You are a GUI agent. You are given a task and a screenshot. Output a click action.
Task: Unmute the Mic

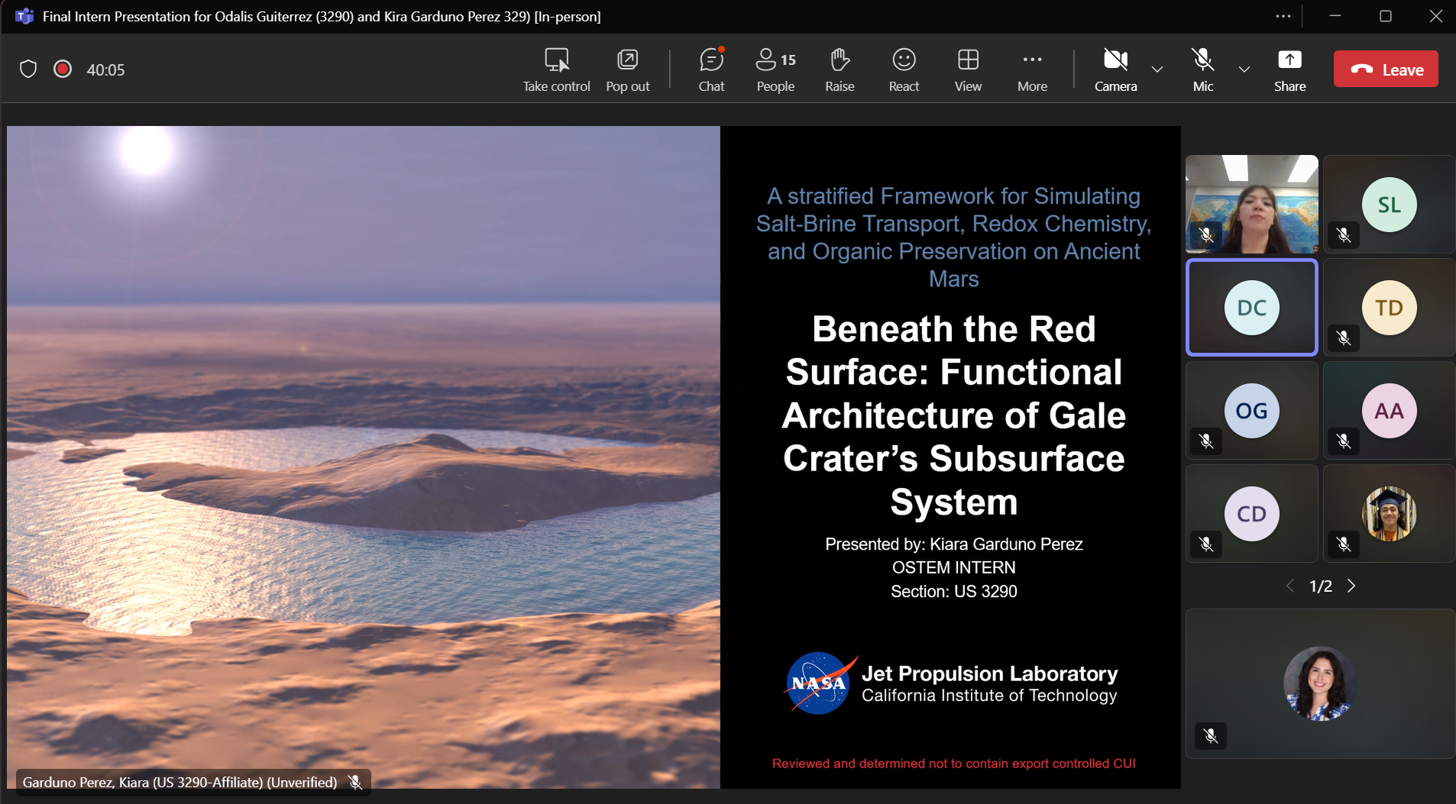coord(1202,69)
